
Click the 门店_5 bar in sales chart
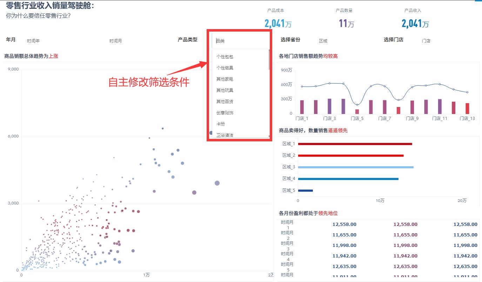click(357, 111)
